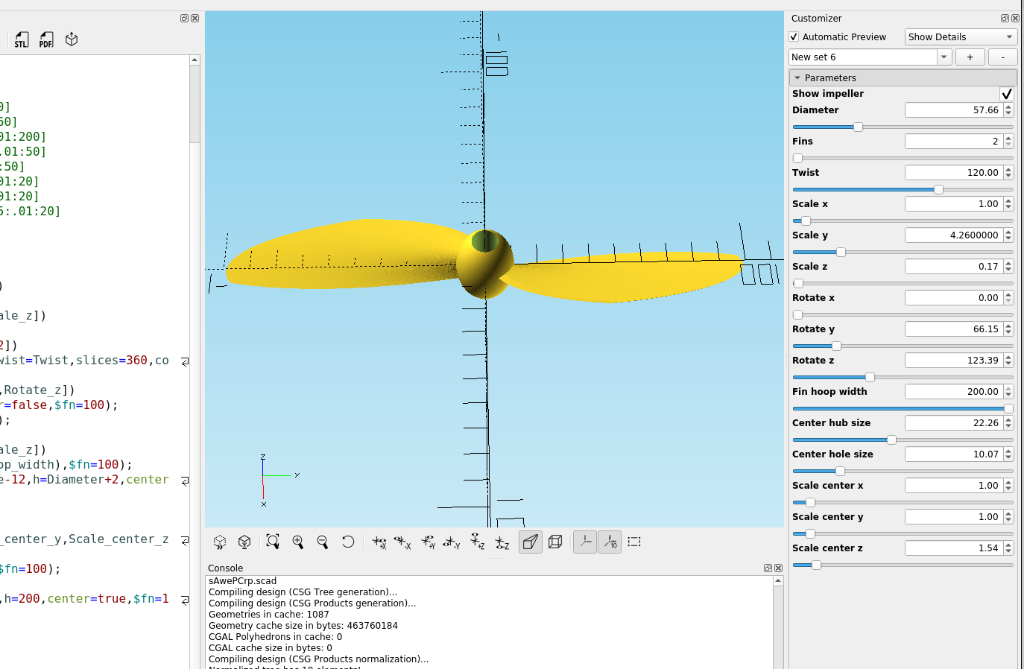Screen dimensions: 1024x669
Task: Add a new parameter preset with the plus button
Action: (x=970, y=57)
